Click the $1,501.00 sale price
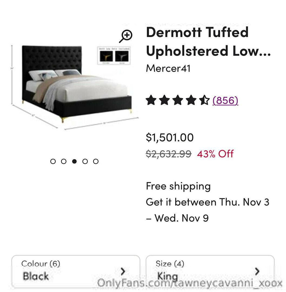This screenshot has height=292, width=286. click(170, 137)
